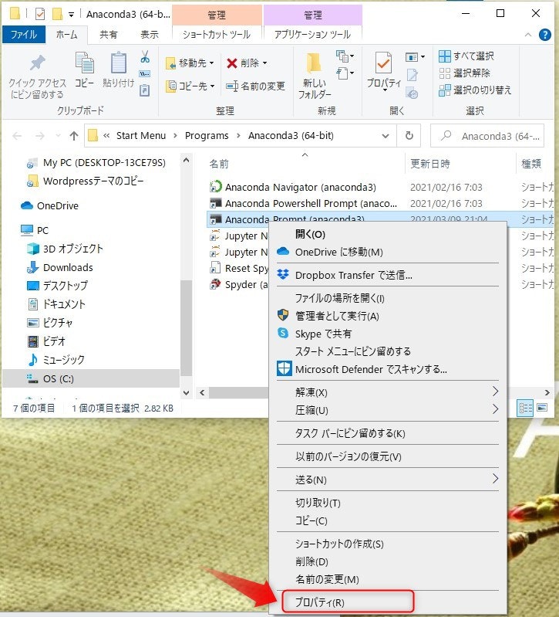Screen dimensions: 559x617
Task: Click the Copy ribbon button
Action: coord(85,69)
